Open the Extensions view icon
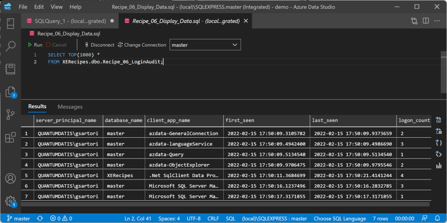The height and width of the screenshot is (223, 447). click(10, 137)
